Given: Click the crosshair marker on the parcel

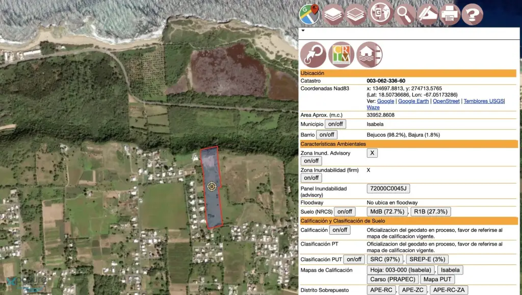Looking at the screenshot, I should tap(212, 186).
